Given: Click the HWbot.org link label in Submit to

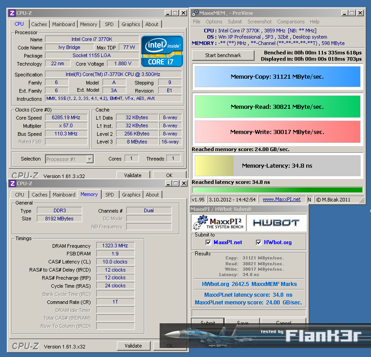Looking at the screenshot, I should point(278,242).
